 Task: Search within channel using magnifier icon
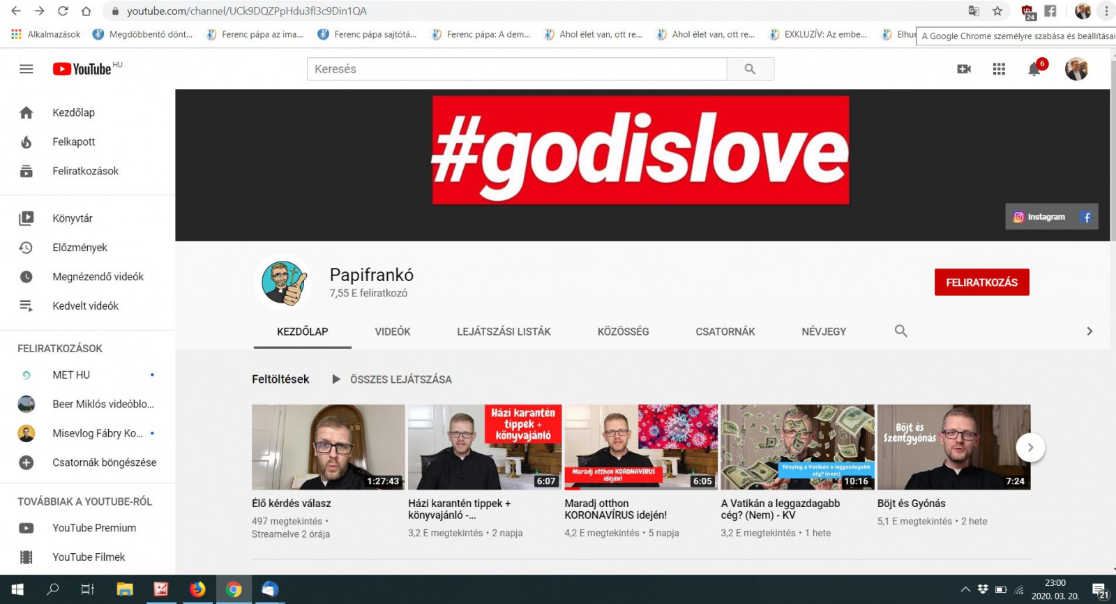click(x=900, y=331)
